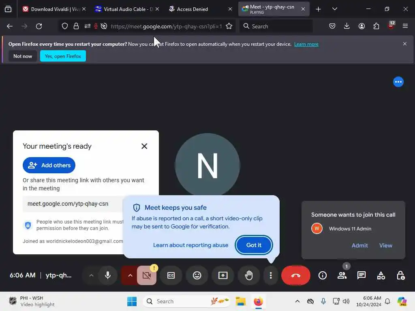This screenshot has width=415, height=311.
Task: Open host controls lock icon
Action: tap(400, 275)
